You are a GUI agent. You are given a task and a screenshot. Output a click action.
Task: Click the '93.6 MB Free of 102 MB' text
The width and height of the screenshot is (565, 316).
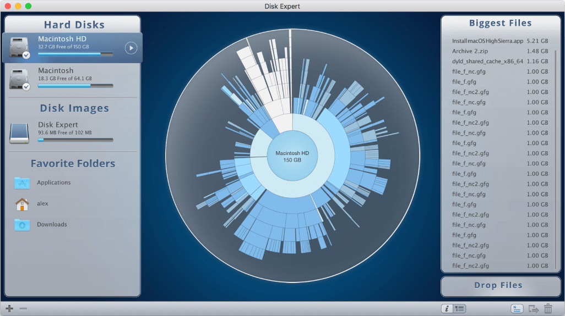click(65, 132)
